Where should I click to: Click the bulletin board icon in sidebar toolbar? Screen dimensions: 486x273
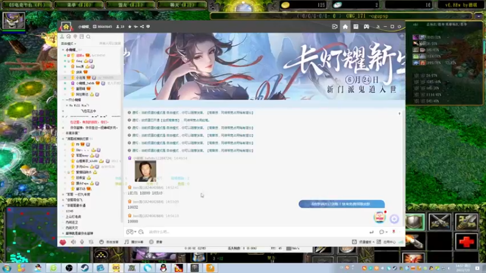(x=81, y=36)
